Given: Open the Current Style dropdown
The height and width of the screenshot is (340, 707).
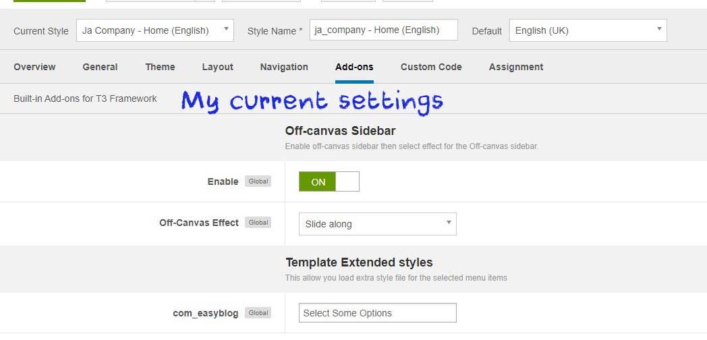Looking at the screenshot, I should [x=154, y=30].
